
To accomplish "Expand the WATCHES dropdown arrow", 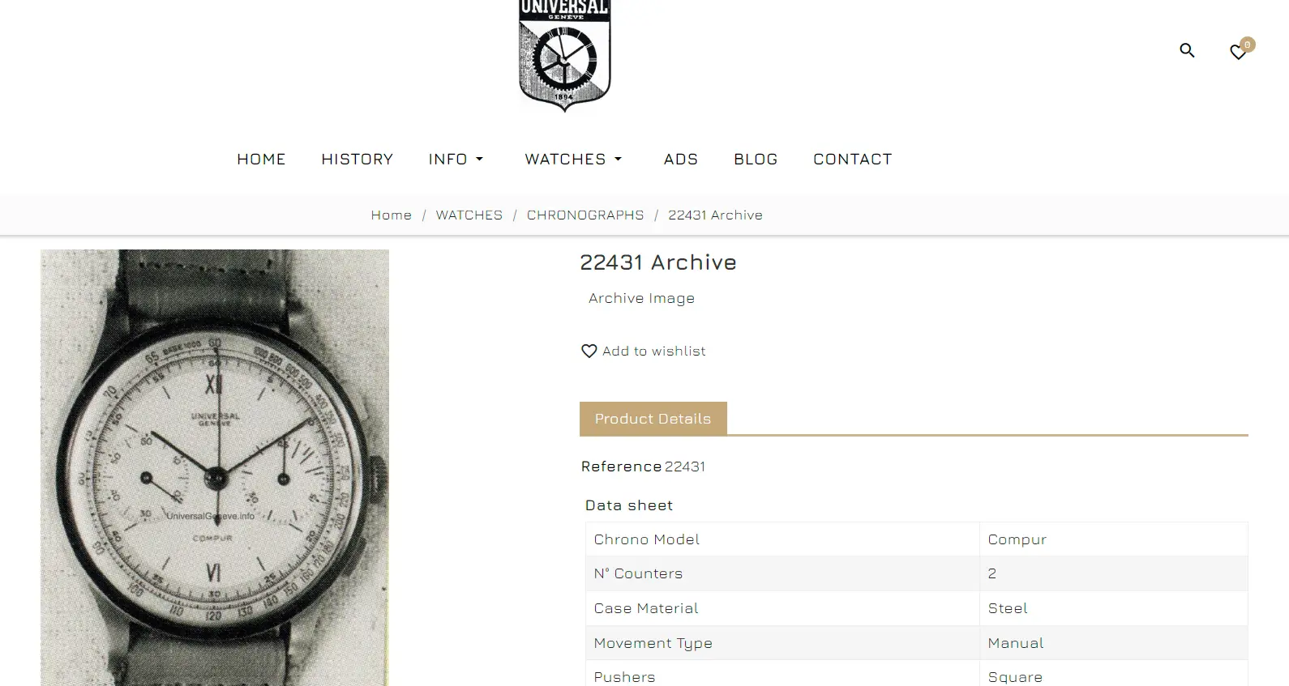I will pyautogui.click(x=618, y=160).
